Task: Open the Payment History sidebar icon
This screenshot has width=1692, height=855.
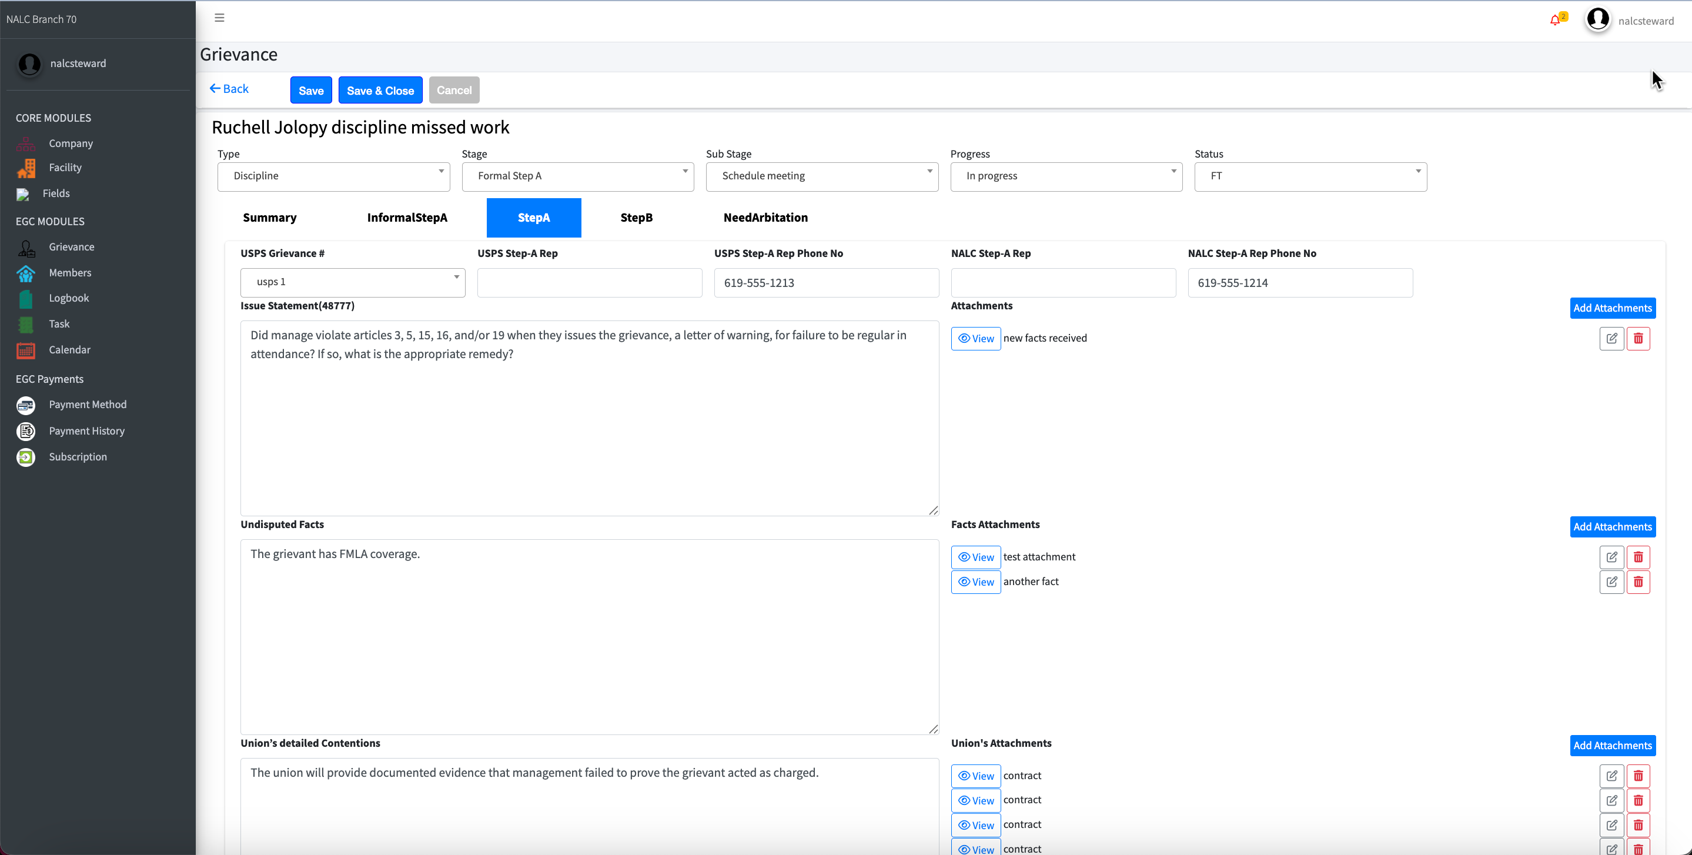Action: coord(26,431)
